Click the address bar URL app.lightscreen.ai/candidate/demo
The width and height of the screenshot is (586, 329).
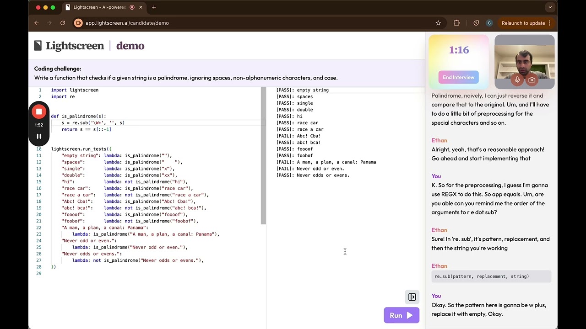tap(127, 23)
